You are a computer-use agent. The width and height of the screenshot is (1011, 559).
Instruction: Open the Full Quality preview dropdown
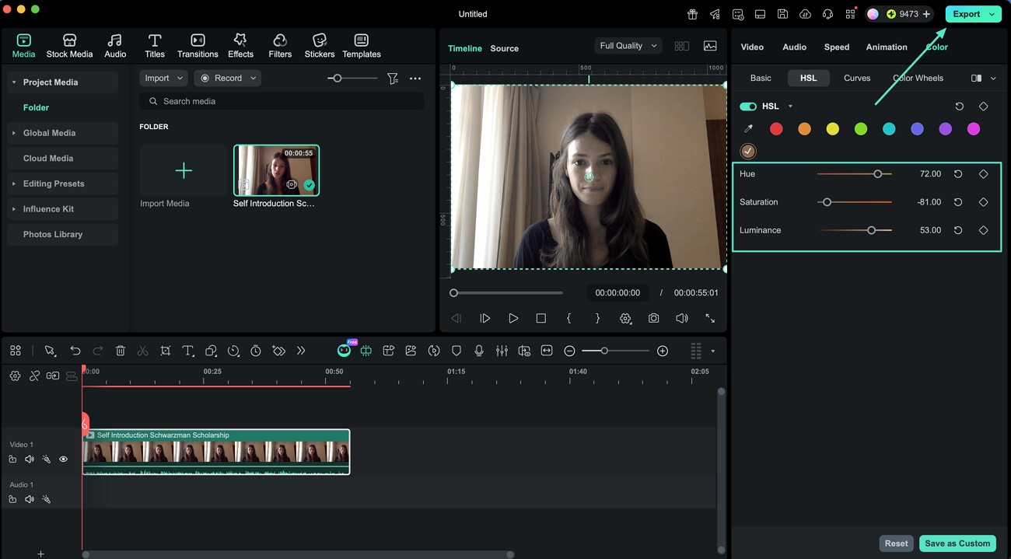[x=628, y=45]
